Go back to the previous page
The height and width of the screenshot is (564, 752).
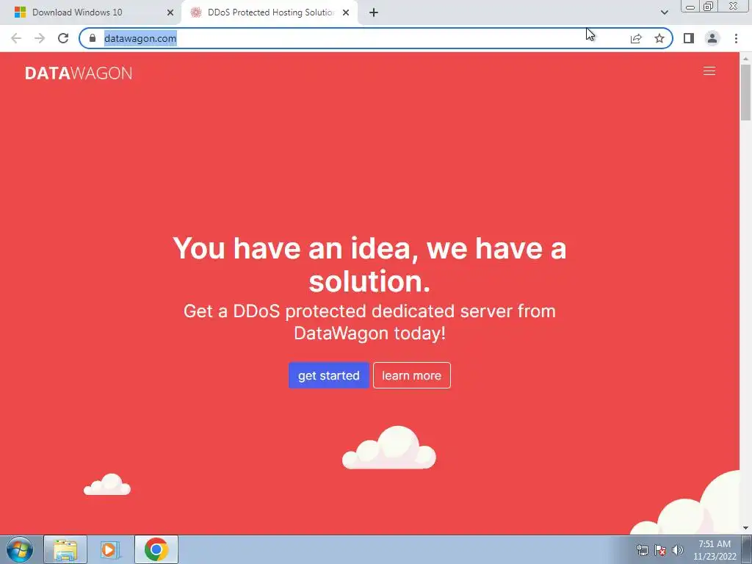pos(16,38)
